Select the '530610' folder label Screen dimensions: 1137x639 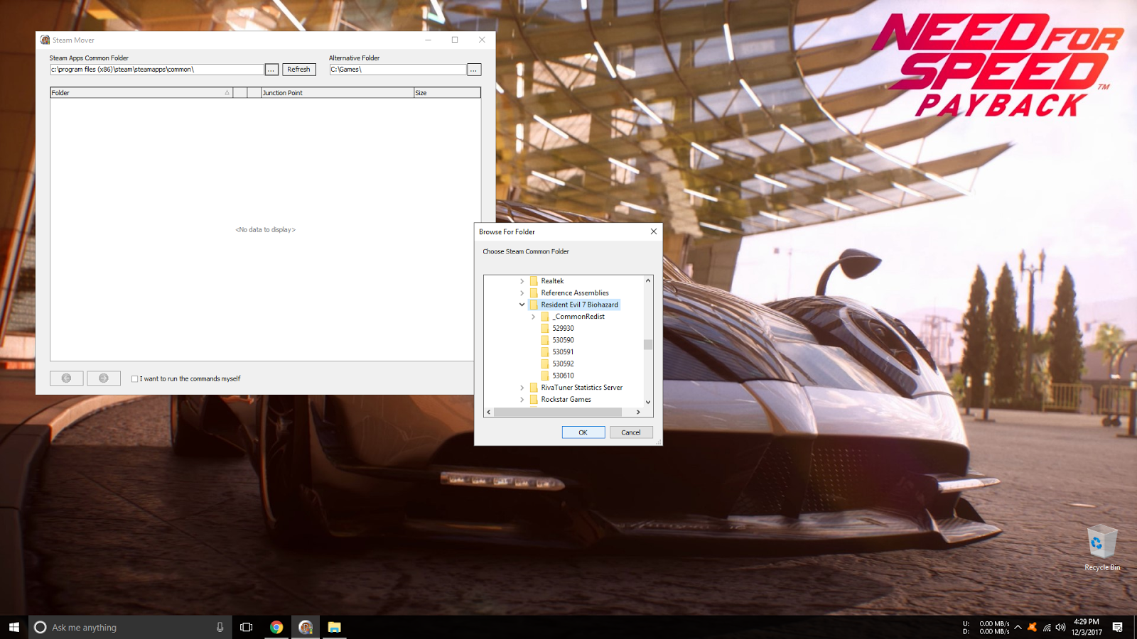[563, 376]
